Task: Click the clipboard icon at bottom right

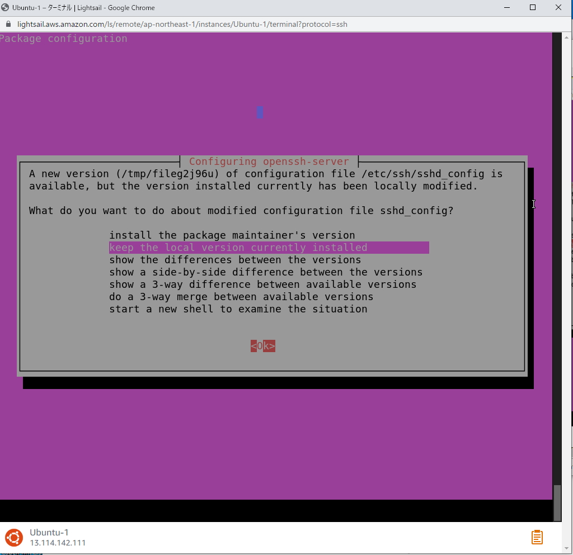Action: [x=537, y=537]
